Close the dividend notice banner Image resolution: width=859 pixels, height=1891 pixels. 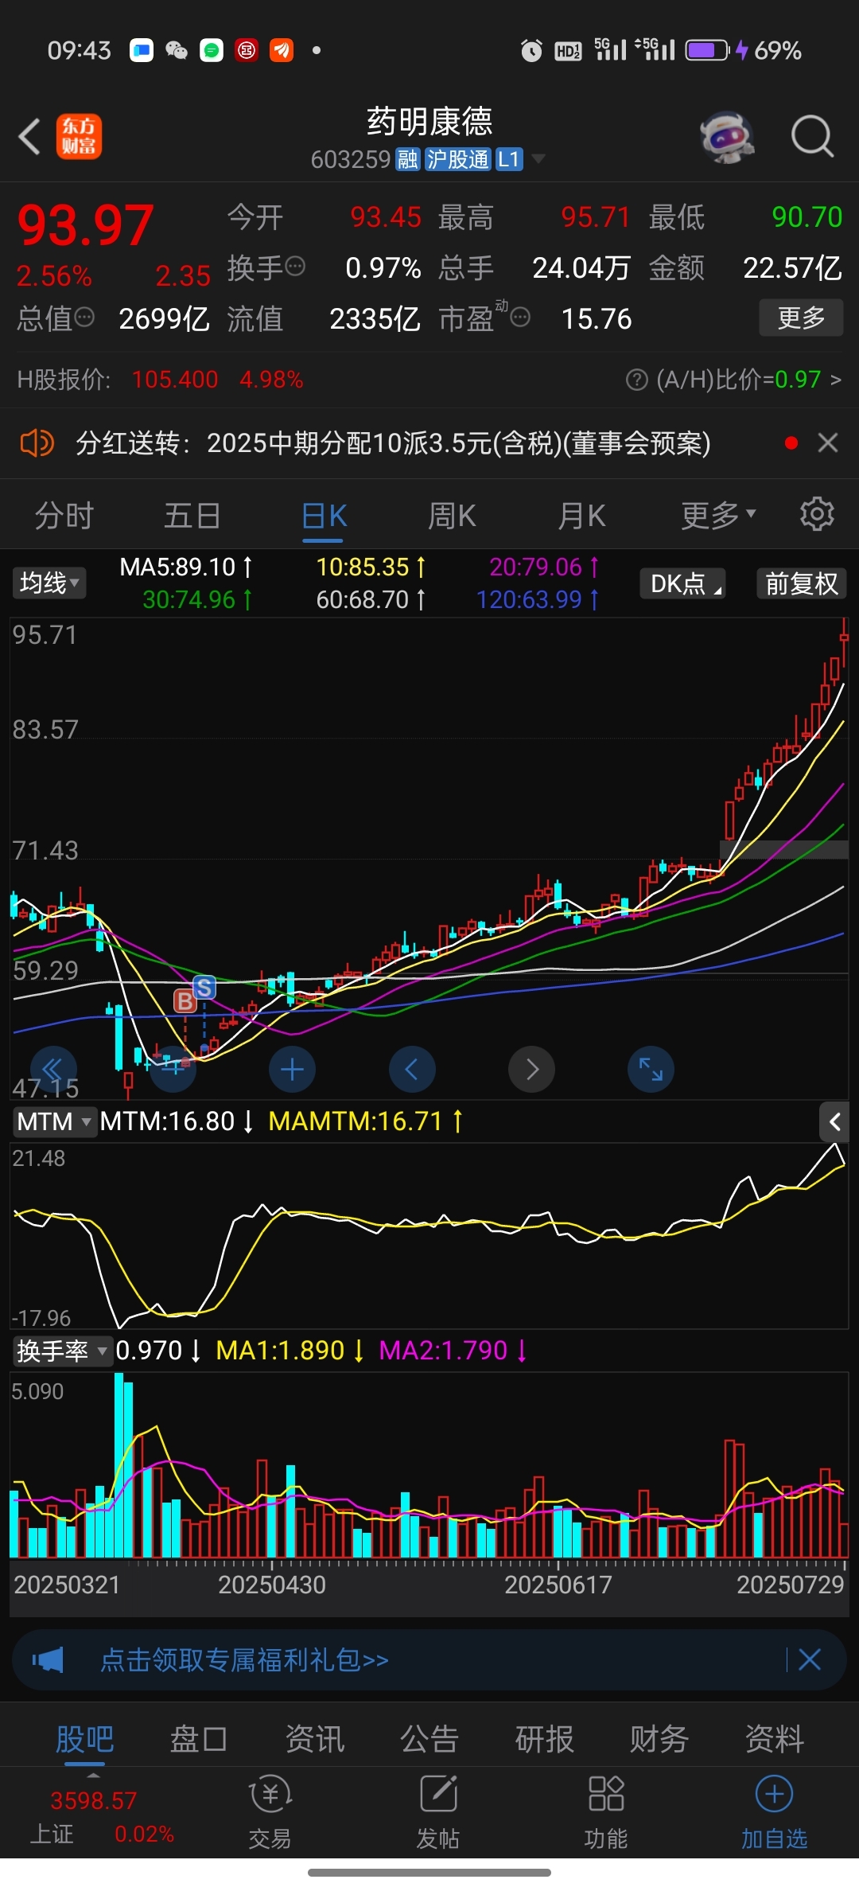click(x=828, y=443)
